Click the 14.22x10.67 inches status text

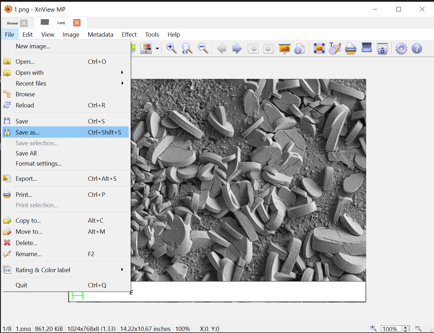click(145, 329)
